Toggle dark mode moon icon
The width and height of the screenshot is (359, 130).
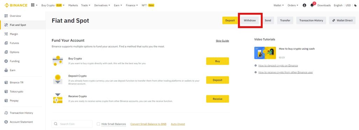(x=355, y=5)
